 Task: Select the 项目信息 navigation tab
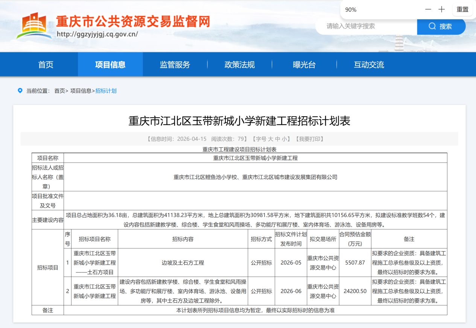pos(110,65)
